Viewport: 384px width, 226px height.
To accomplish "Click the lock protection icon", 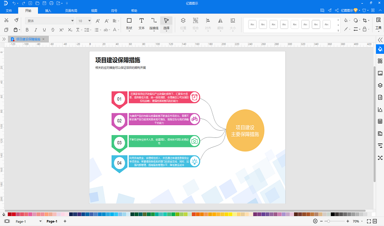I will 365,29.
